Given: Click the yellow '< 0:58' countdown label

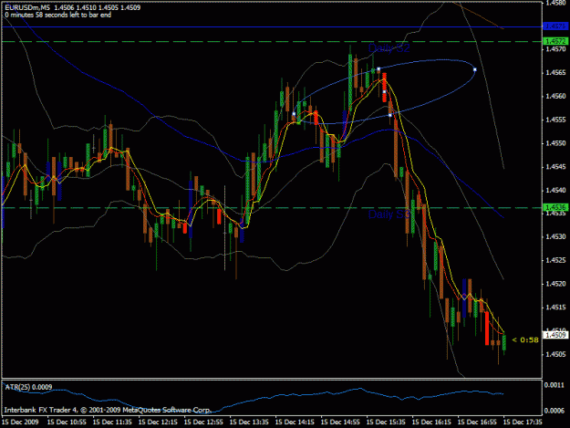Looking at the screenshot, I should 525,340.
